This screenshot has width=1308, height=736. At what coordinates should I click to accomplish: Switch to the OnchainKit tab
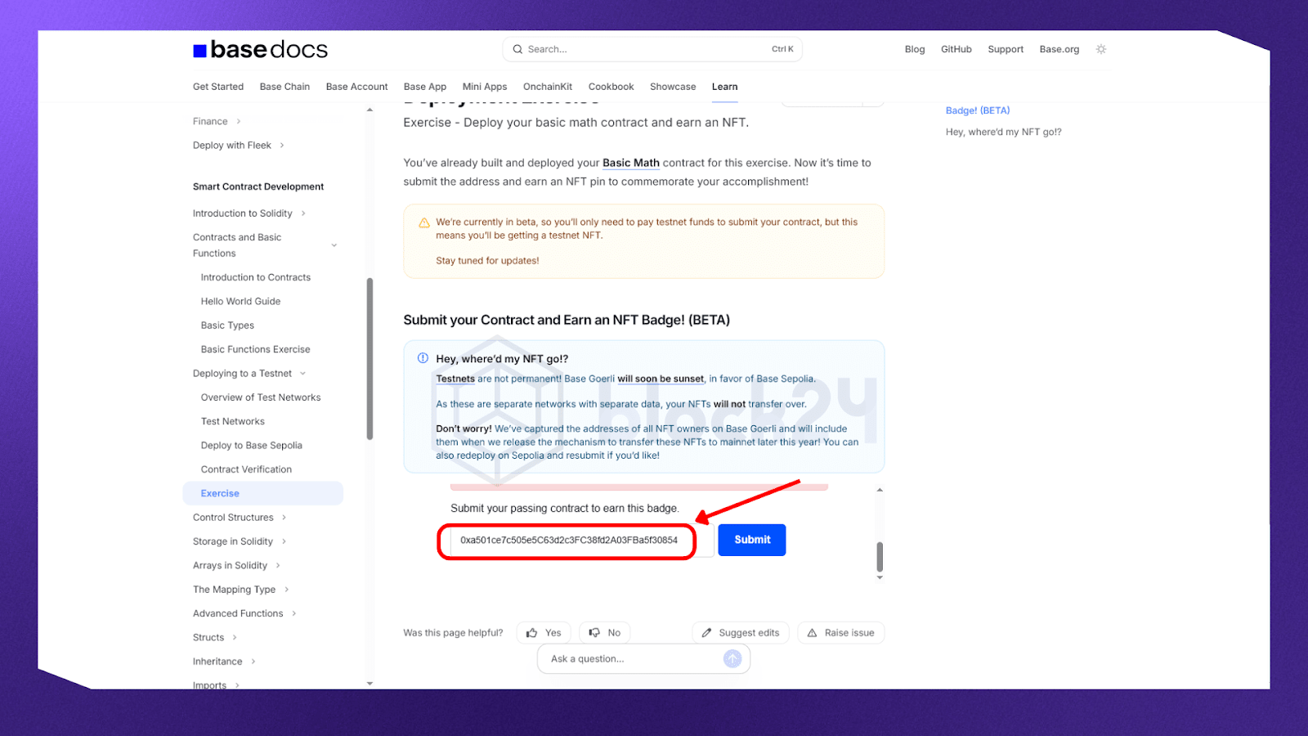pyautogui.click(x=547, y=87)
